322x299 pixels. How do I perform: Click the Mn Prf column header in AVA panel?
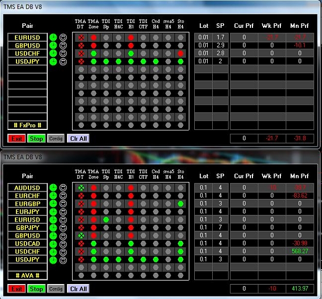[x=299, y=176]
